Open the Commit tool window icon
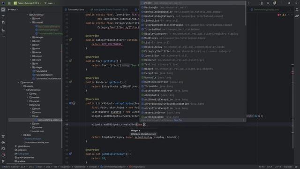This screenshot has height=169, width=300. (3, 16)
